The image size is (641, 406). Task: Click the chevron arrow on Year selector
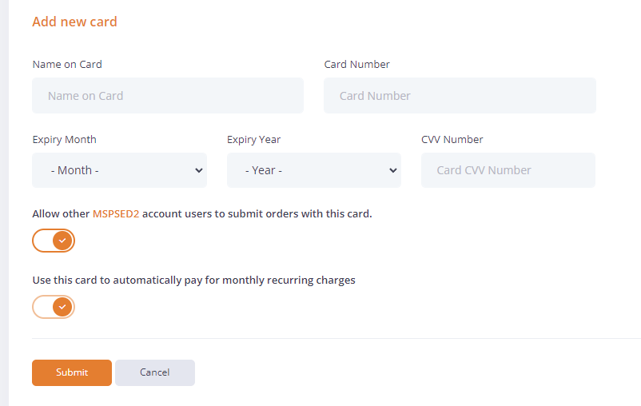pos(392,170)
